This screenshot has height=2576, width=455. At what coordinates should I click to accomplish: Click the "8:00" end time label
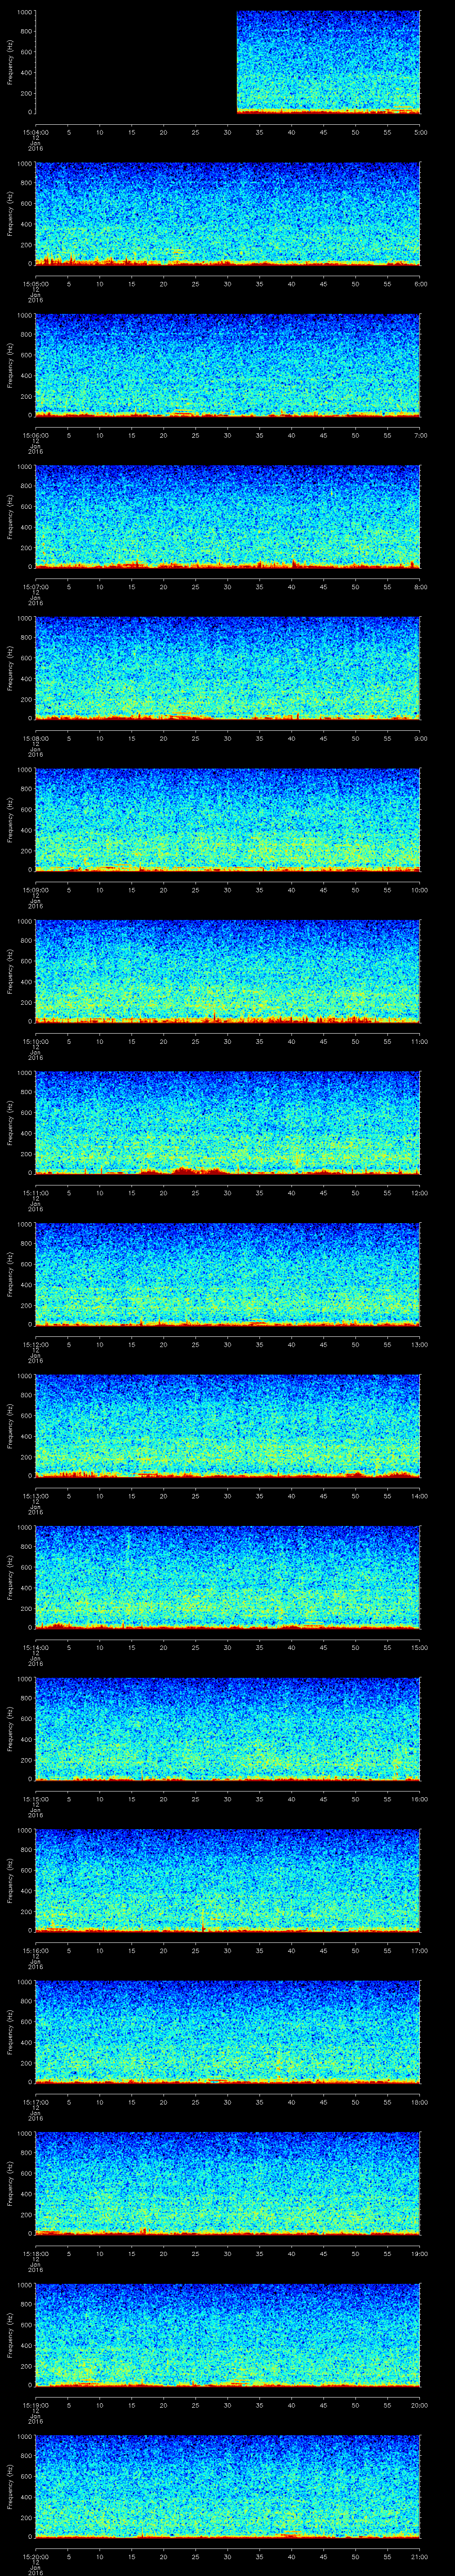[x=420, y=587]
